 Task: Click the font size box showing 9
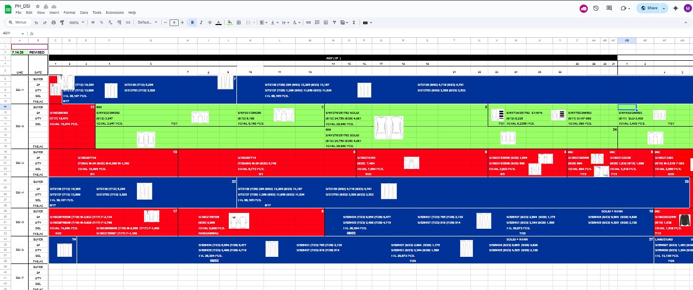[174, 22]
